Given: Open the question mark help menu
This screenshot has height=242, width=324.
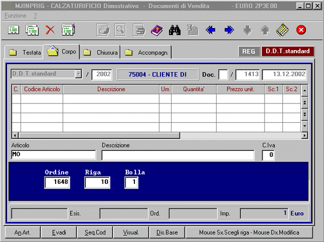Looking at the screenshot, I should (x=35, y=16).
